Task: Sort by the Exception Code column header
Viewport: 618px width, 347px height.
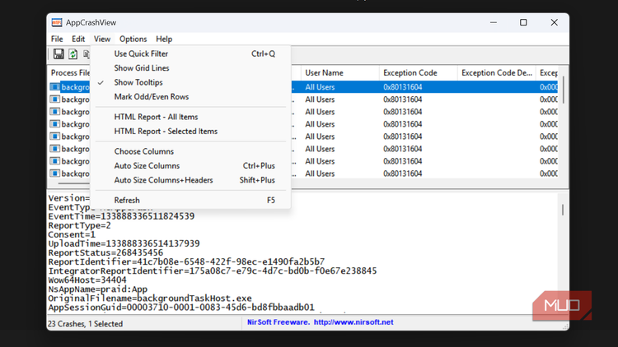Action: pos(418,73)
